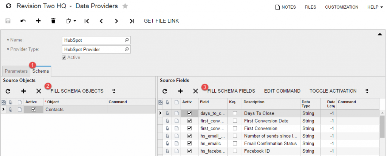
Task: Open Source Fields grid configuration icon
Action: 160,102
